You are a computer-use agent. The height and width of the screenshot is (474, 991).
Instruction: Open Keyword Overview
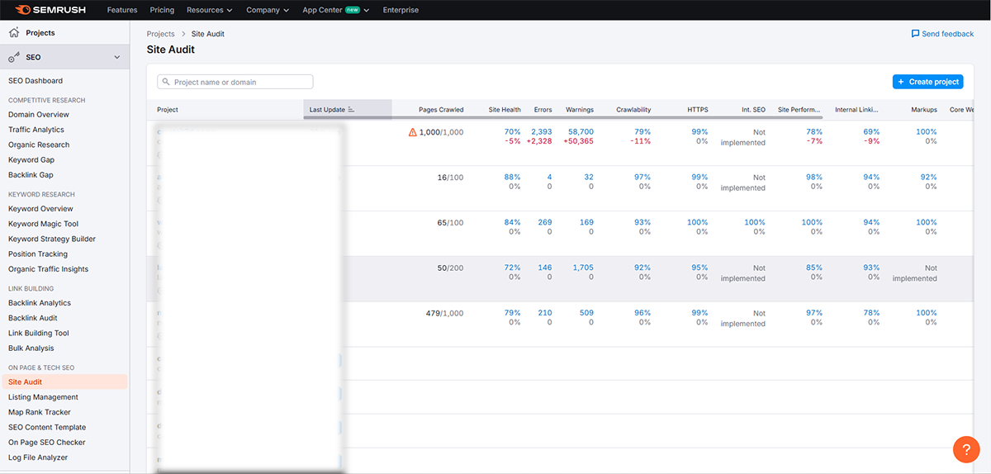40,209
